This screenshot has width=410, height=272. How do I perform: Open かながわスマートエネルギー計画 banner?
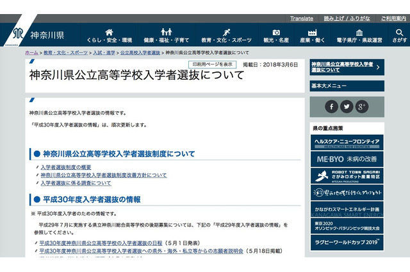click(347, 209)
